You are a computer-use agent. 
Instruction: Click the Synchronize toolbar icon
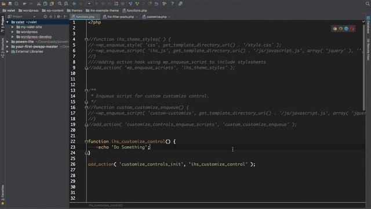[17, 3]
